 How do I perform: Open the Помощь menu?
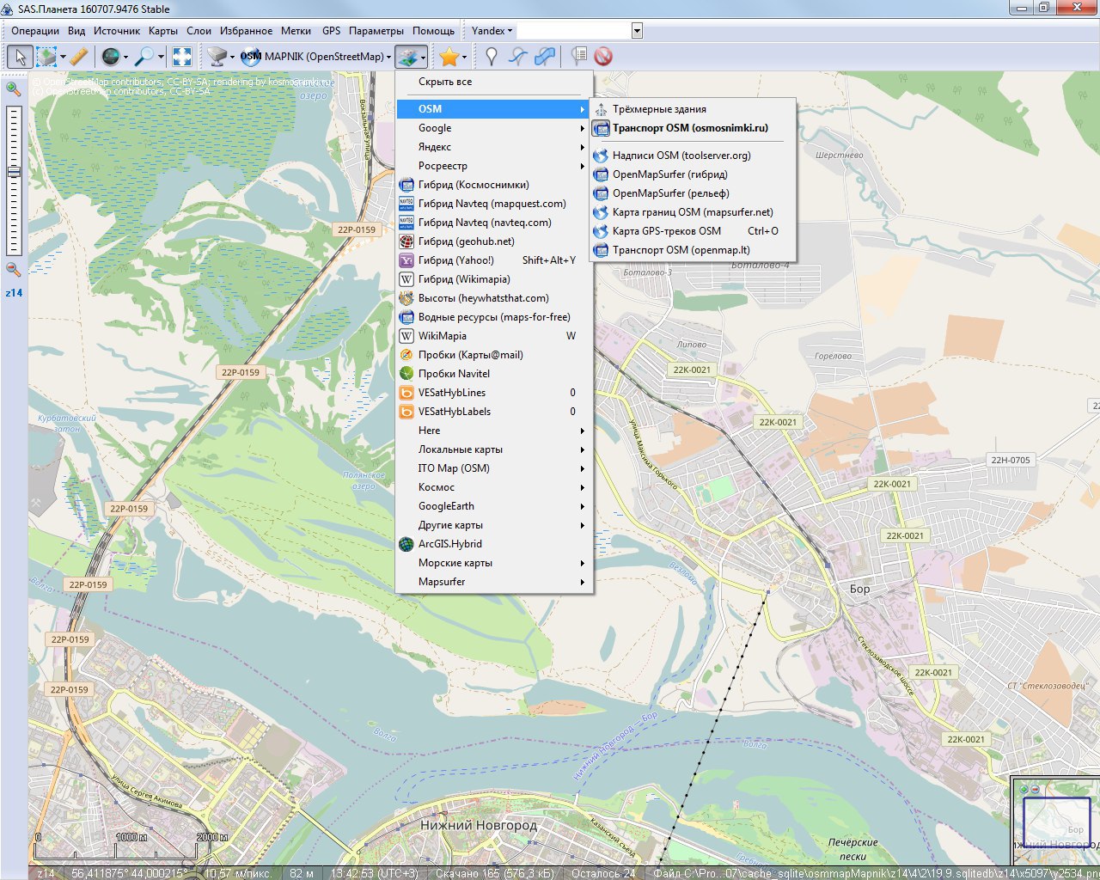[433, 31]
